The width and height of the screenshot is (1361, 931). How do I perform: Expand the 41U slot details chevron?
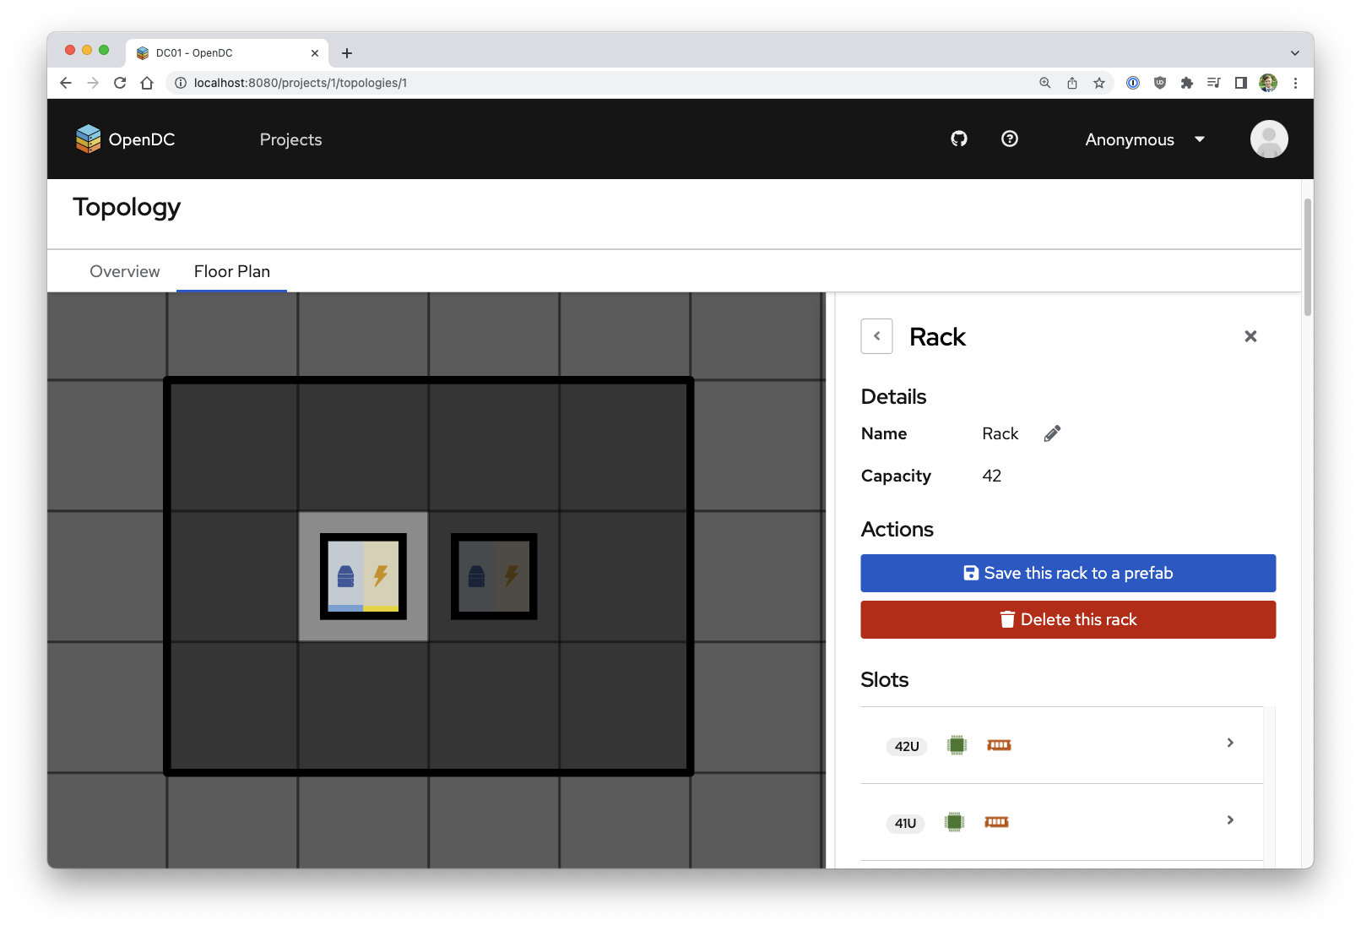click(x=1229, y=820)
